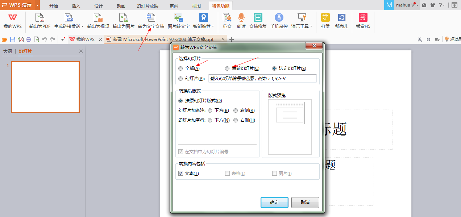Select 右侧(H) for 幻灯片加空行

pos(236,120)
